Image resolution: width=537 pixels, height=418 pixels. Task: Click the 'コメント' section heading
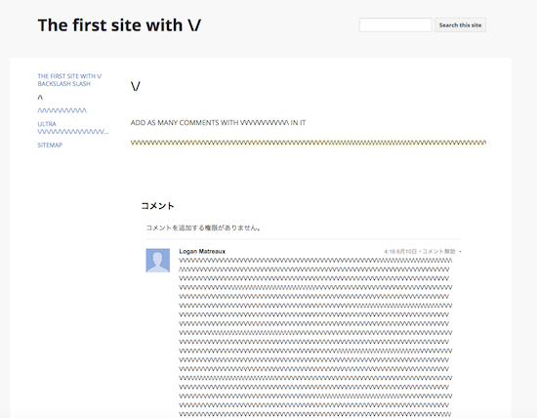[x=158, y=205]
